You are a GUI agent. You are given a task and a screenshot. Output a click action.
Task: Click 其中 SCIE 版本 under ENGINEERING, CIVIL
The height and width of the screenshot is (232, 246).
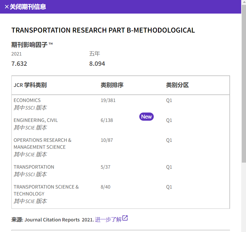click(x=30, y=128)
